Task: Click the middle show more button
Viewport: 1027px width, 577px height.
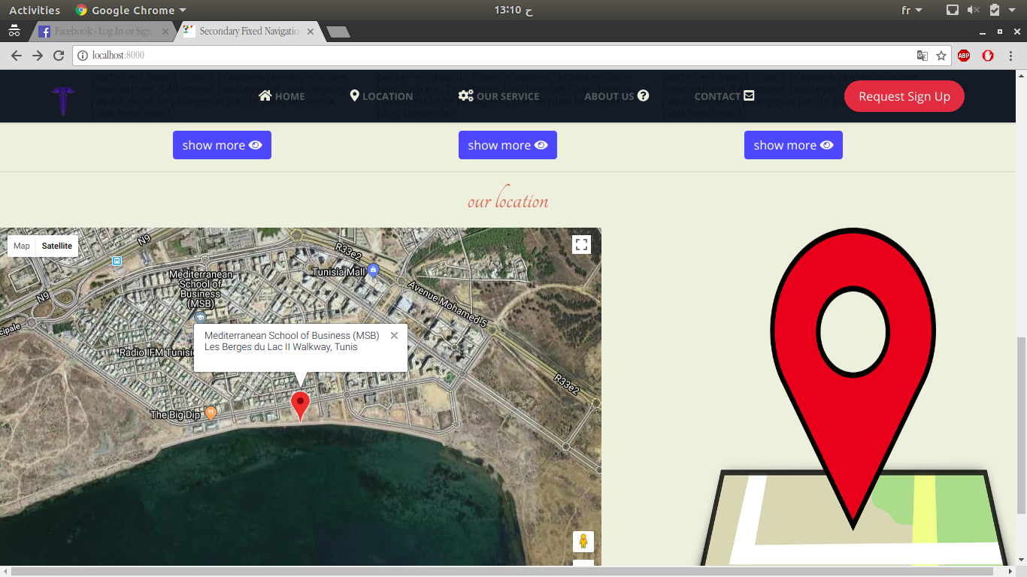Action: click(x=507, y=145)
